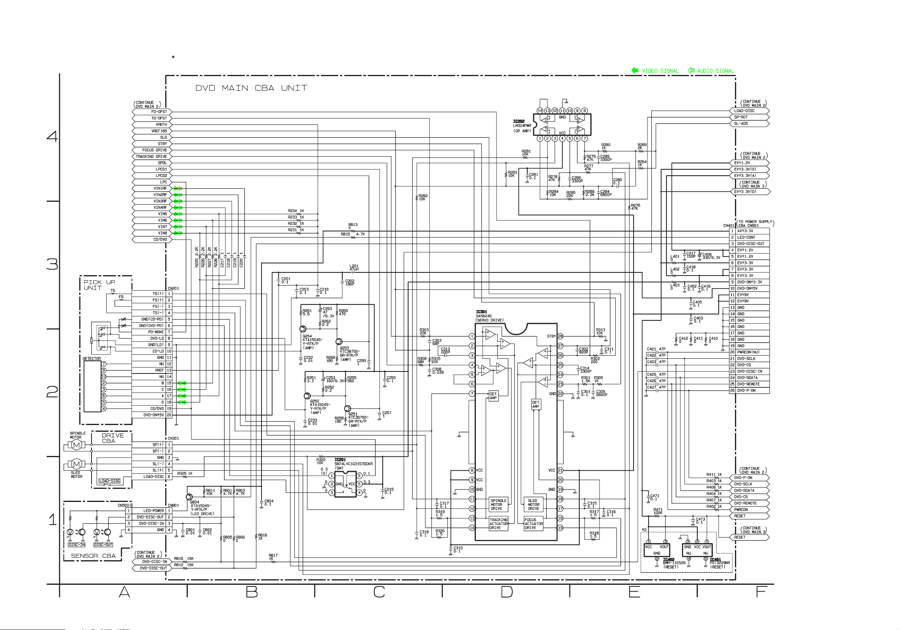The height and width of the screenshot is (630, 899).
Task: Click the SPINDLE MOTOR DRIVE block
Action: pyautogui.click(x=498, y=504)
